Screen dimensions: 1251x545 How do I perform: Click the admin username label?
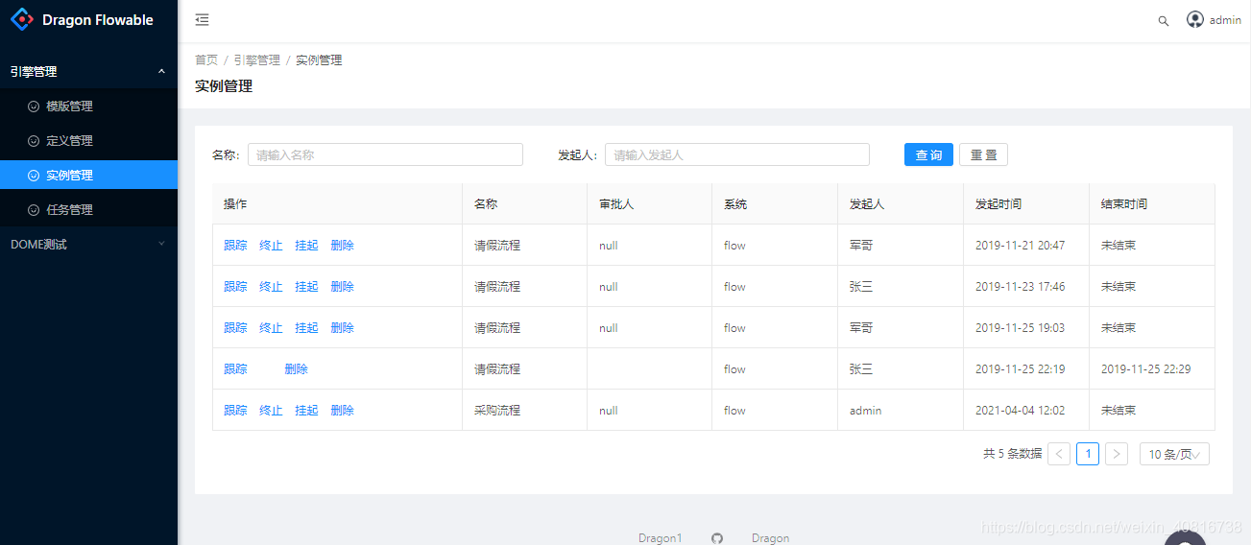click(x=1225, y=20)
